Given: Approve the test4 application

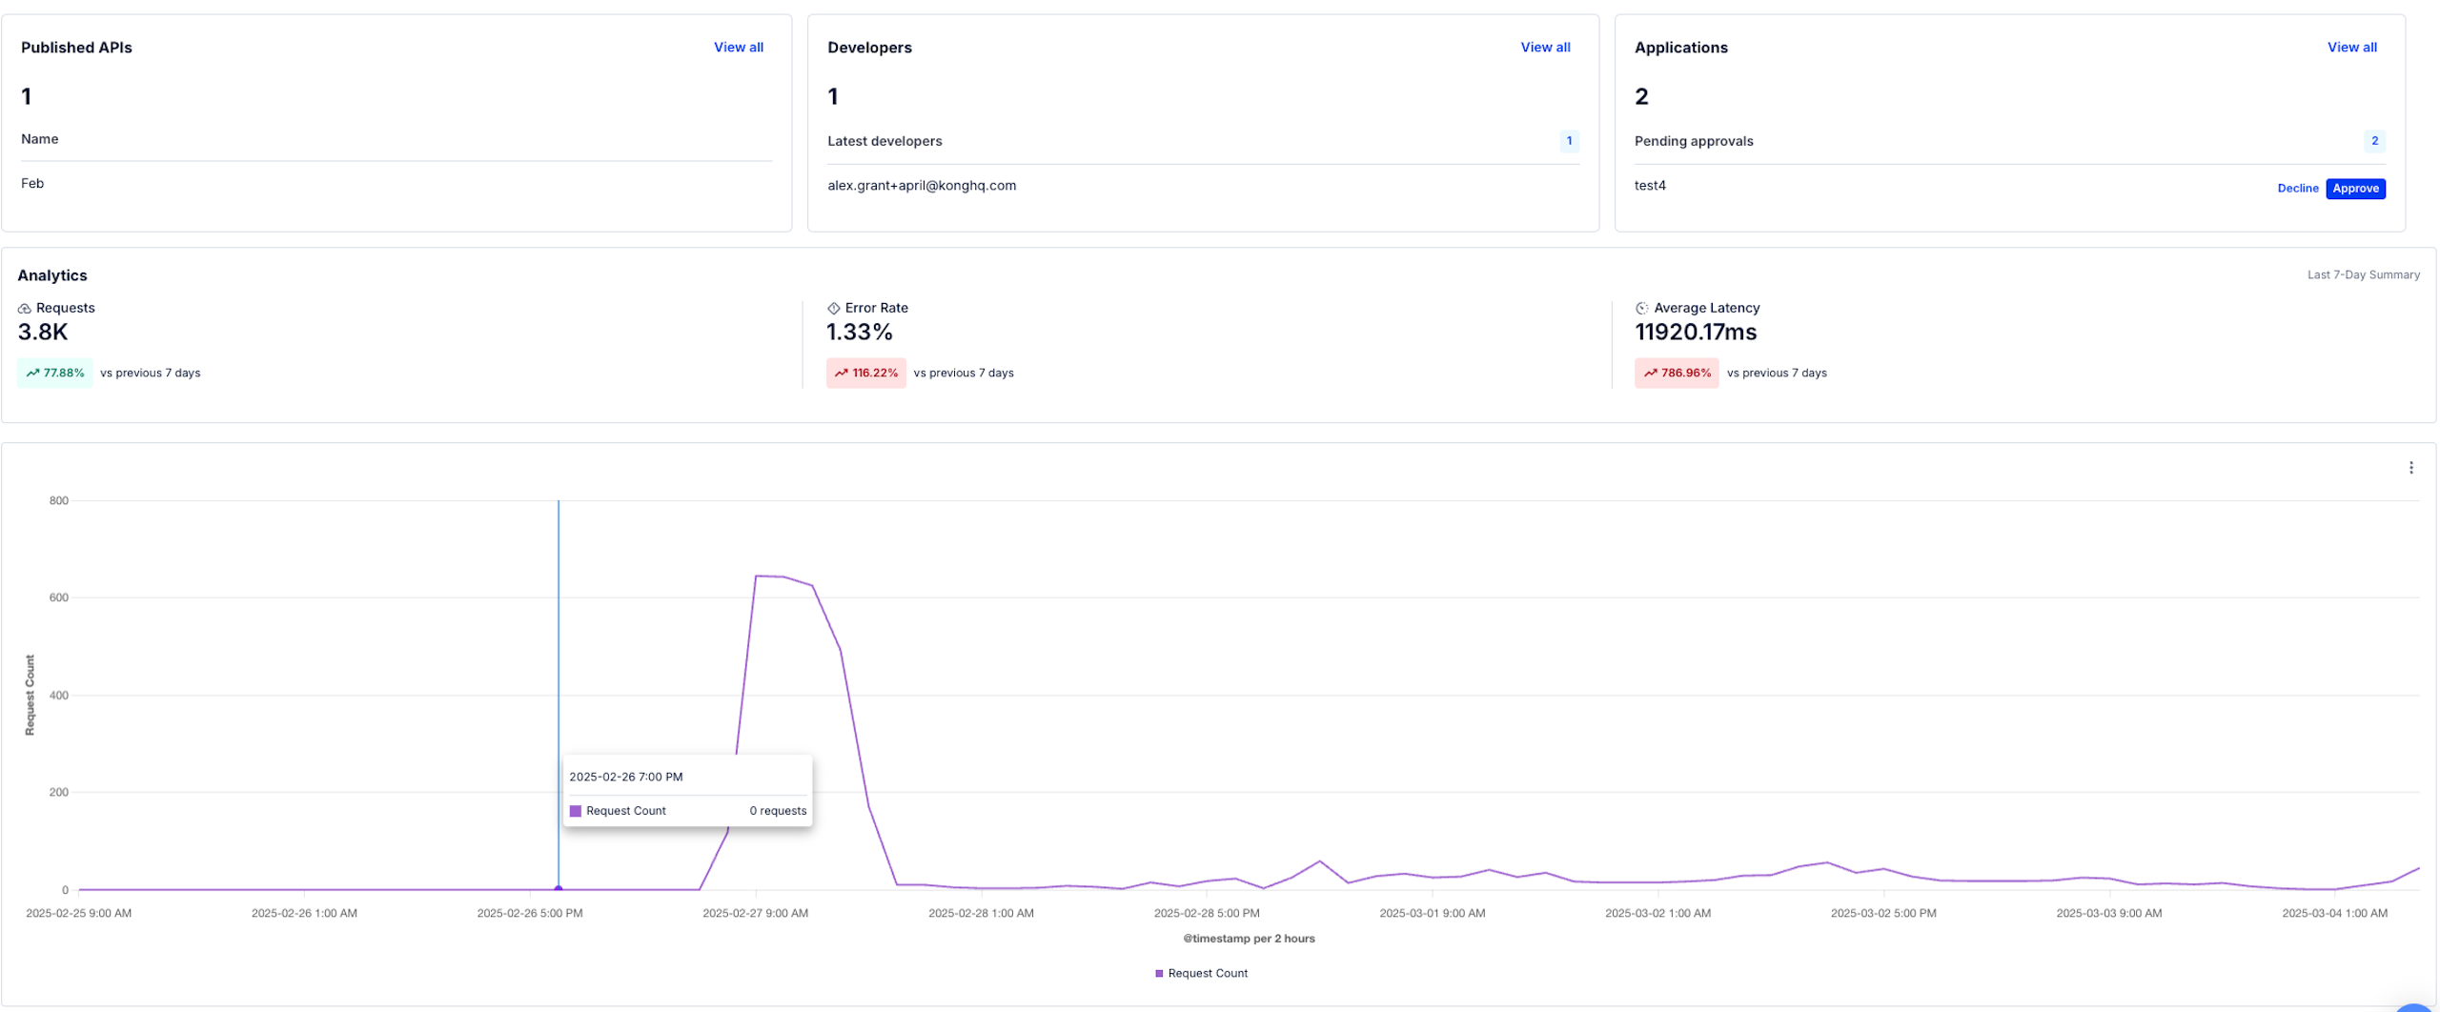Looking at the screenshot, I should [2355, 189].
